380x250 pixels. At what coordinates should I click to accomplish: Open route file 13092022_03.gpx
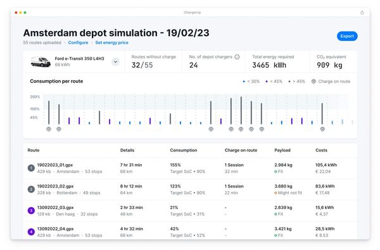tap(55, 208)
